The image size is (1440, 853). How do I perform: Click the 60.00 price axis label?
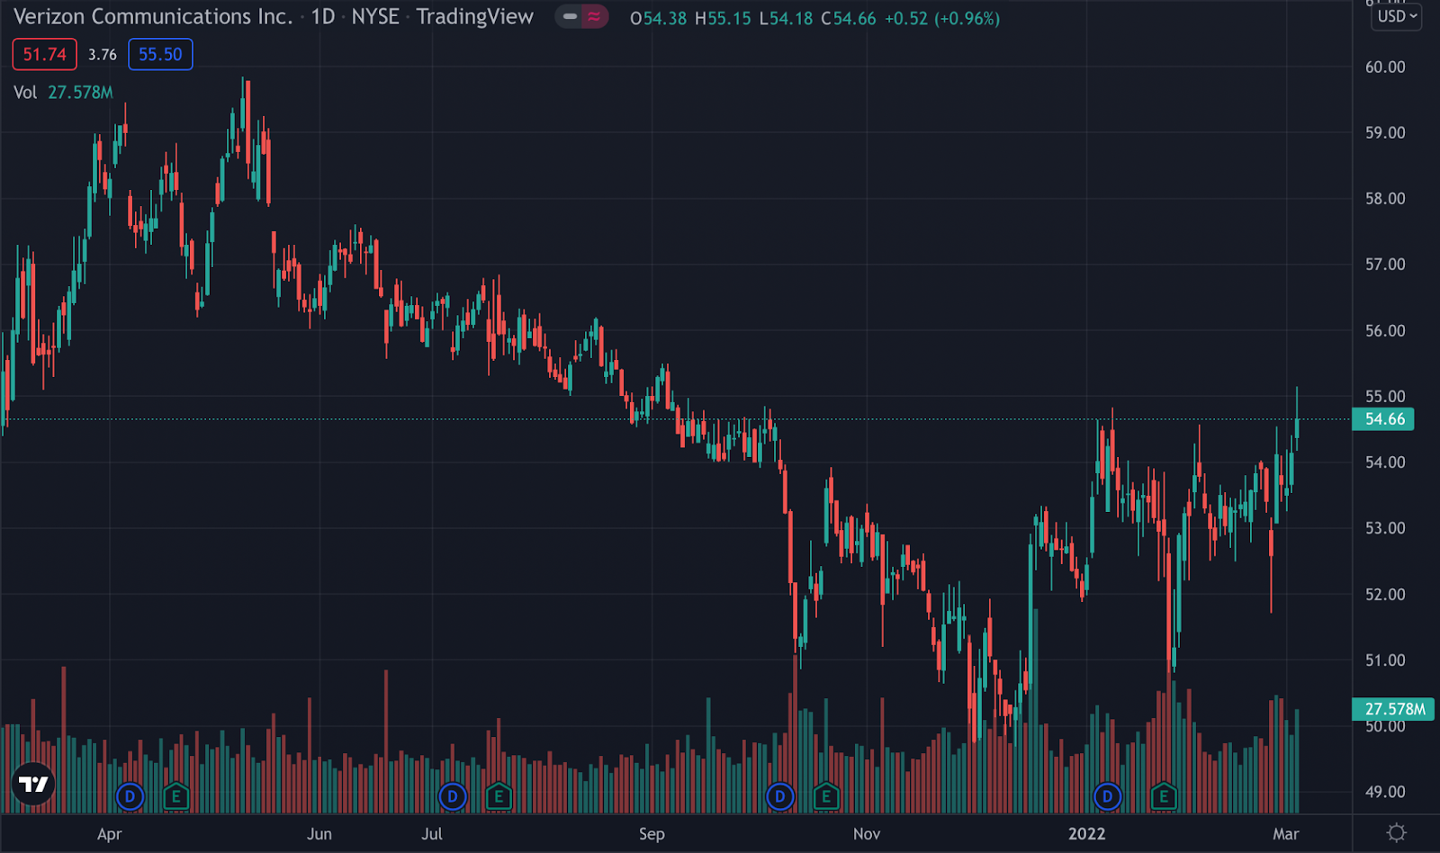pos(1385,67)
